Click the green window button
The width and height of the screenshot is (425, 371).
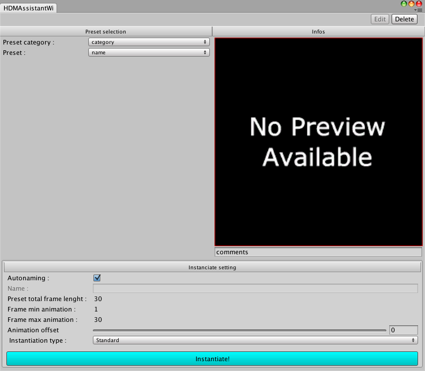(x=404, y=3)
